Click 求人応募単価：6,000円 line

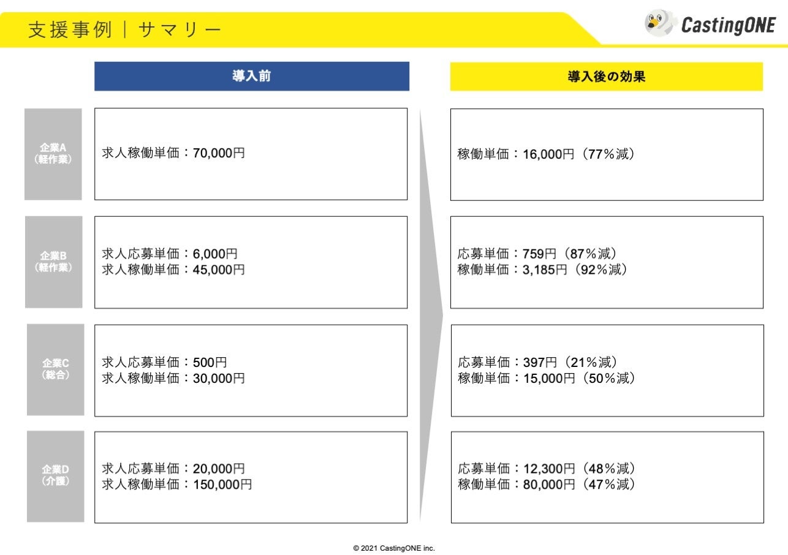(170, 254)
